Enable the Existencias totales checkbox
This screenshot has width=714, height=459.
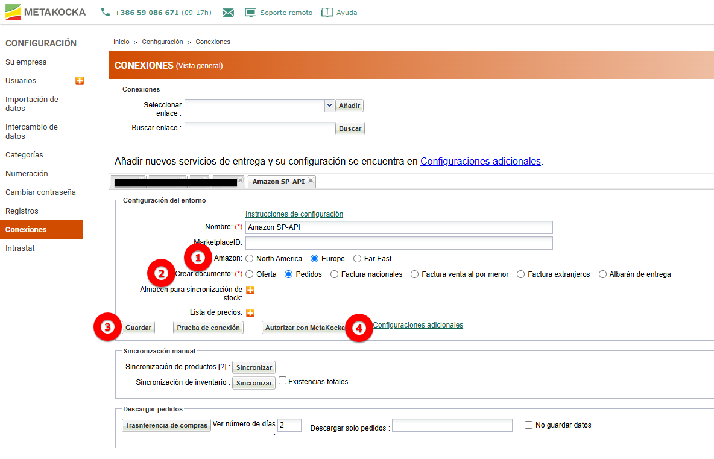point(283,381)
